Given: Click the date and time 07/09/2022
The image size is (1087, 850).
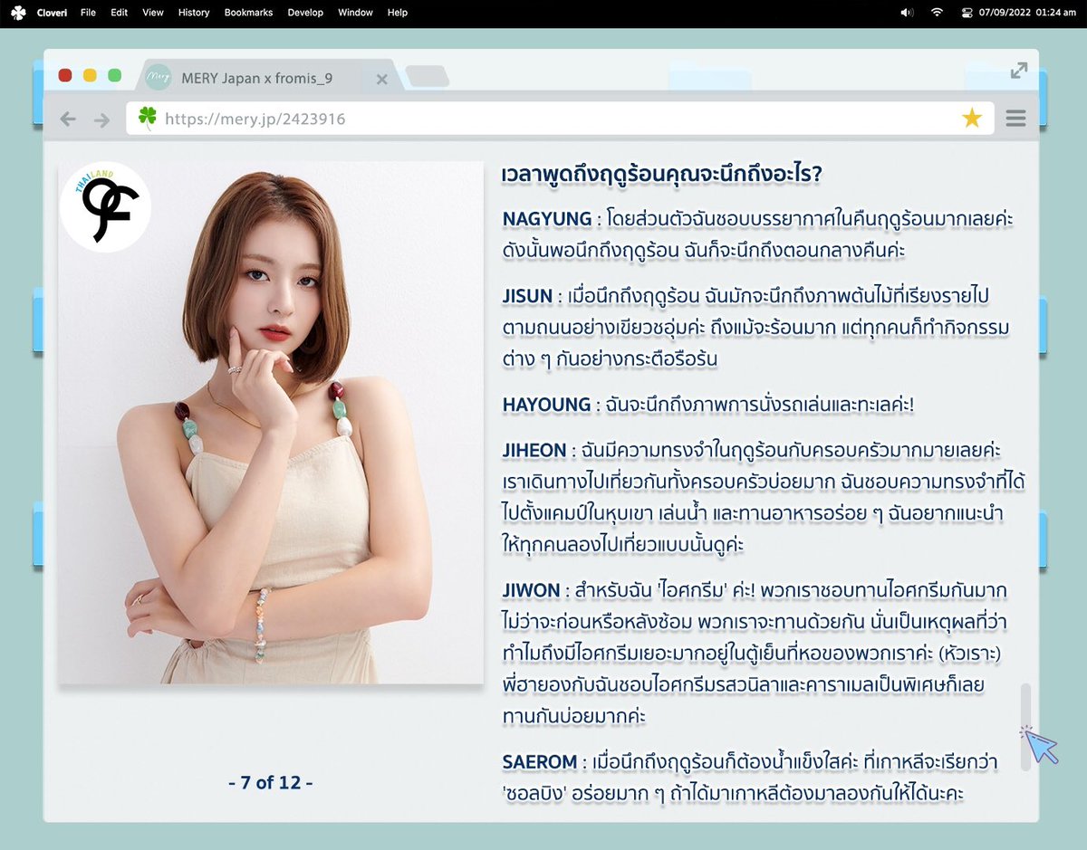Looking at the screenshot, I should point(1026,13).
